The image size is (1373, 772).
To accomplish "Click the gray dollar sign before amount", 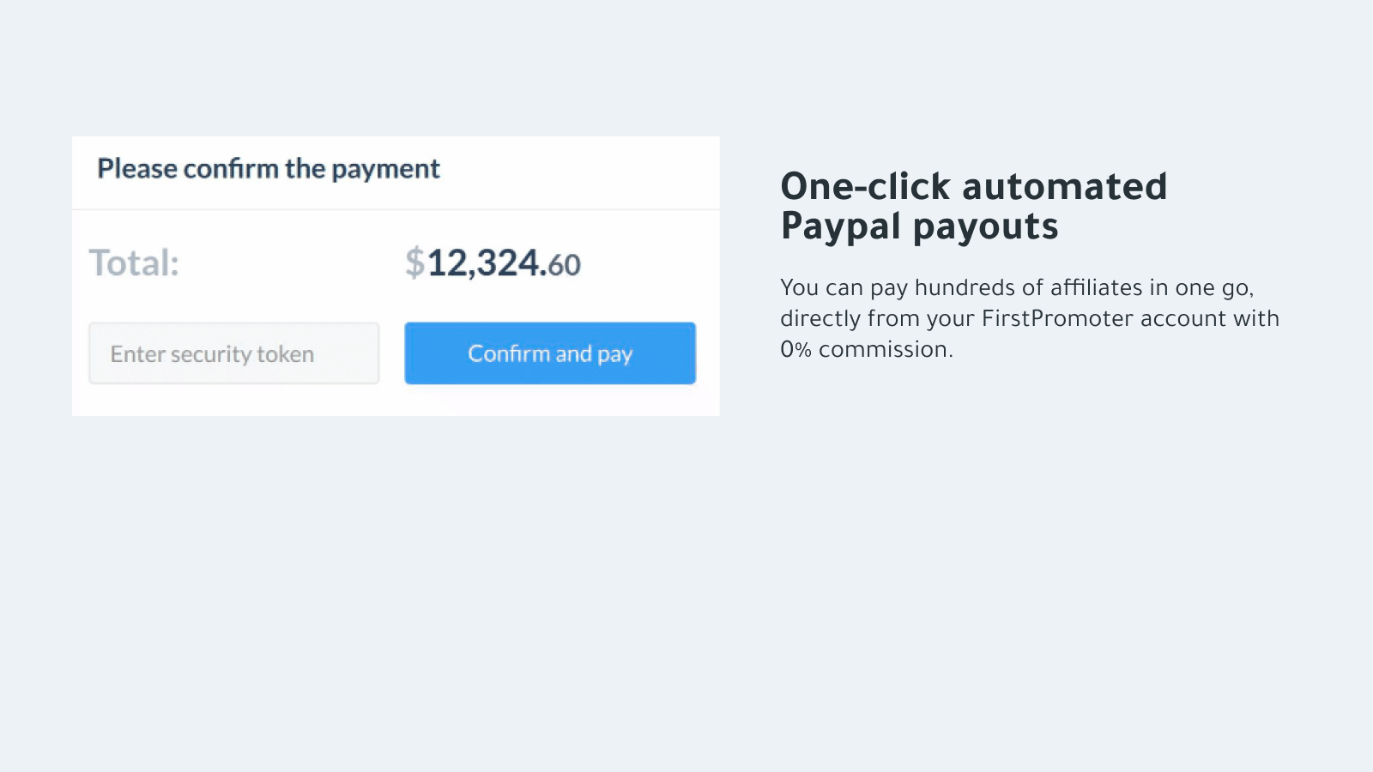I will click(x=414, y=263).
